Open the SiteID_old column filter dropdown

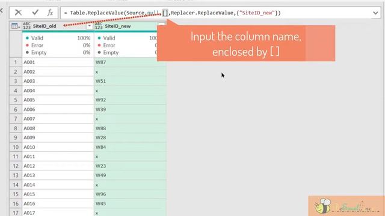point(90,26)
